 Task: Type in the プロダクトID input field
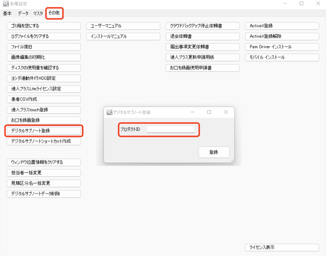coord(170,129)
